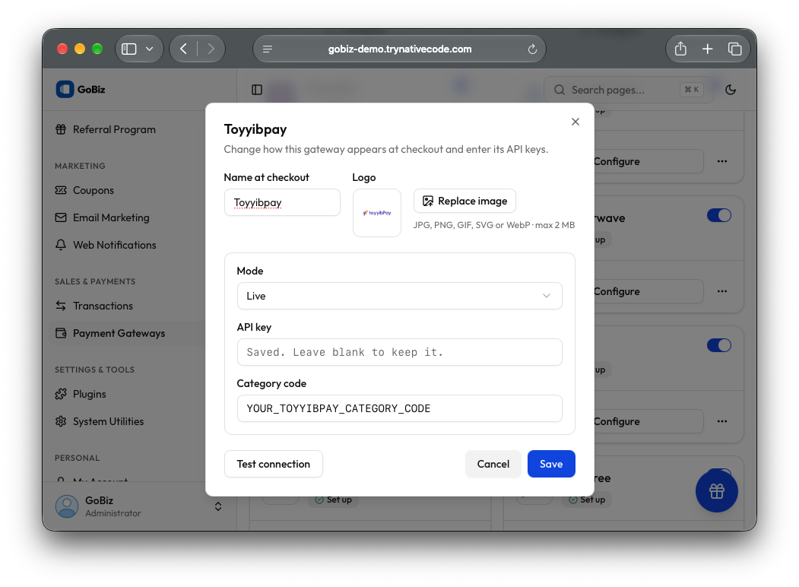Click the Search pages field

[x=628, y=90]
